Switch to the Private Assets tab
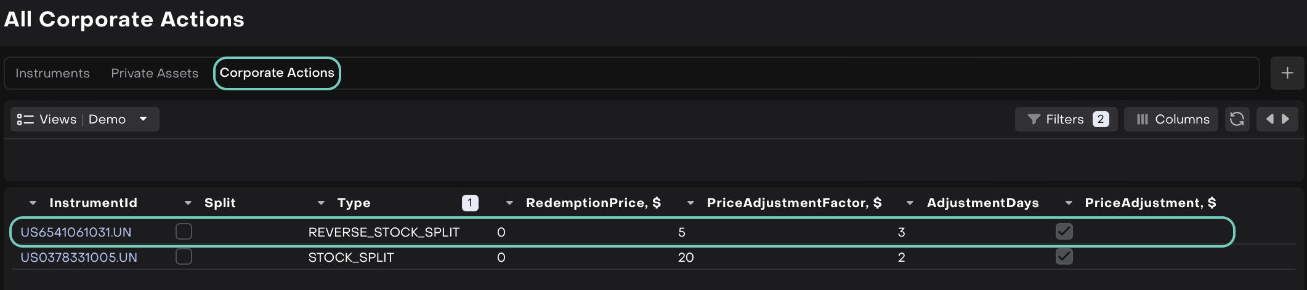 point(155,73)
